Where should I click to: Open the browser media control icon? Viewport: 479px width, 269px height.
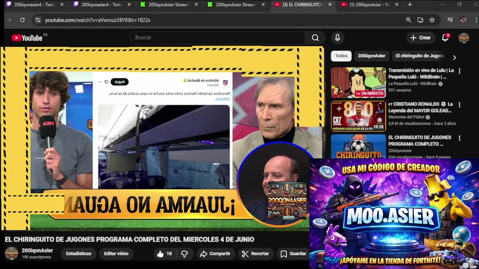(450, 20)
